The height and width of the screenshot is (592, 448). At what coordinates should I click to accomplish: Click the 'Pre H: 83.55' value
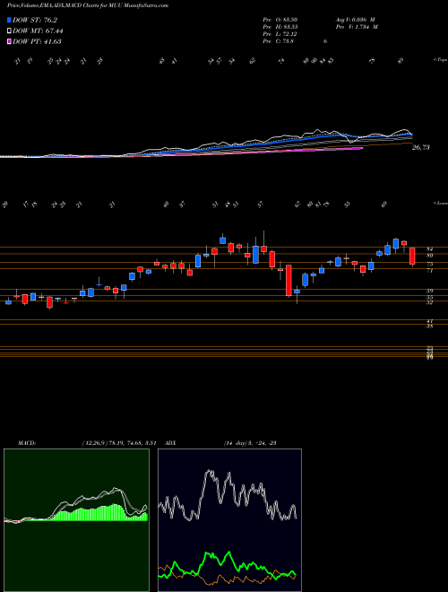(x=282, y=27)
